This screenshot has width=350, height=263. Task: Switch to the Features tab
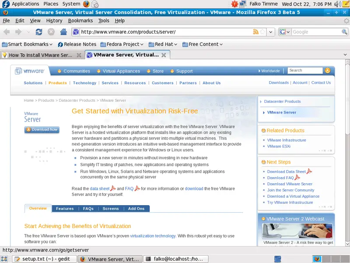pyautogui.click(x=65, y=209)
